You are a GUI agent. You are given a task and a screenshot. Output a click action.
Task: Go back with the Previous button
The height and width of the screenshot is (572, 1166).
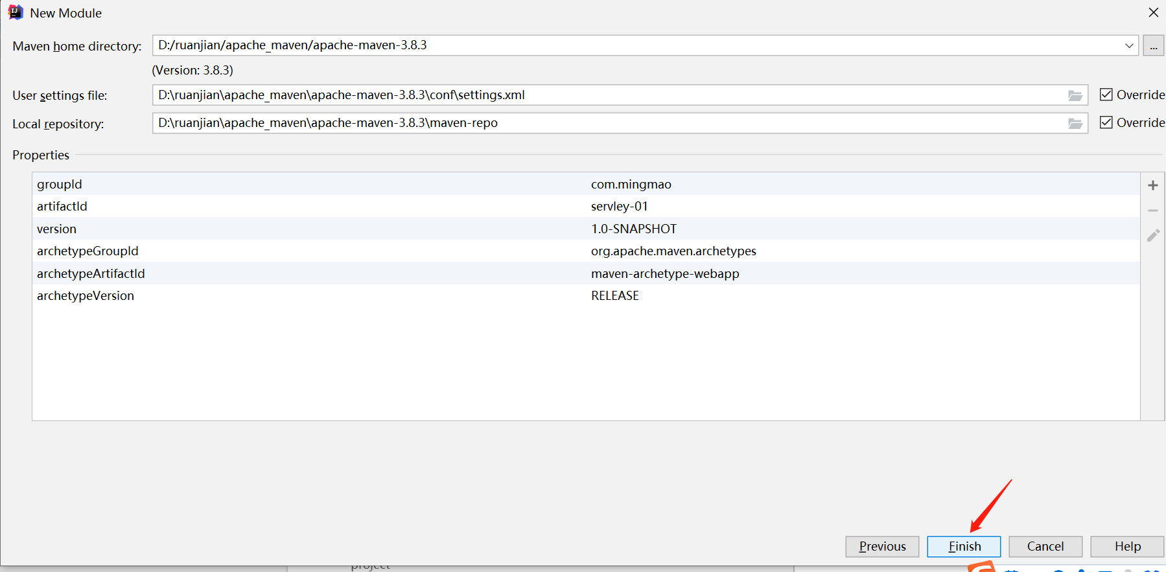882,546
